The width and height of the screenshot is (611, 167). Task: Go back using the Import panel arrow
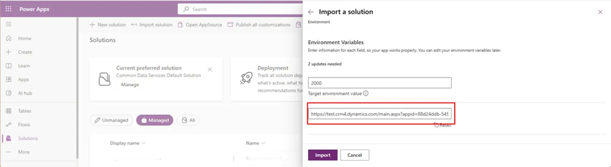311,12
